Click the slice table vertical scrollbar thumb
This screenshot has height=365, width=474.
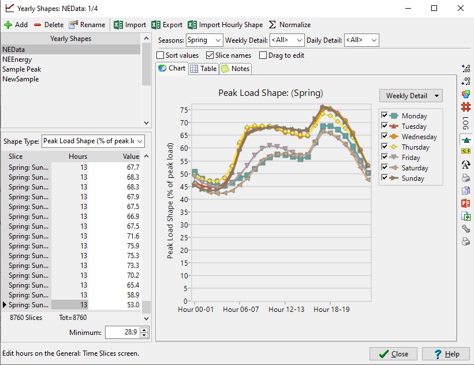click(x=146, y=307)
